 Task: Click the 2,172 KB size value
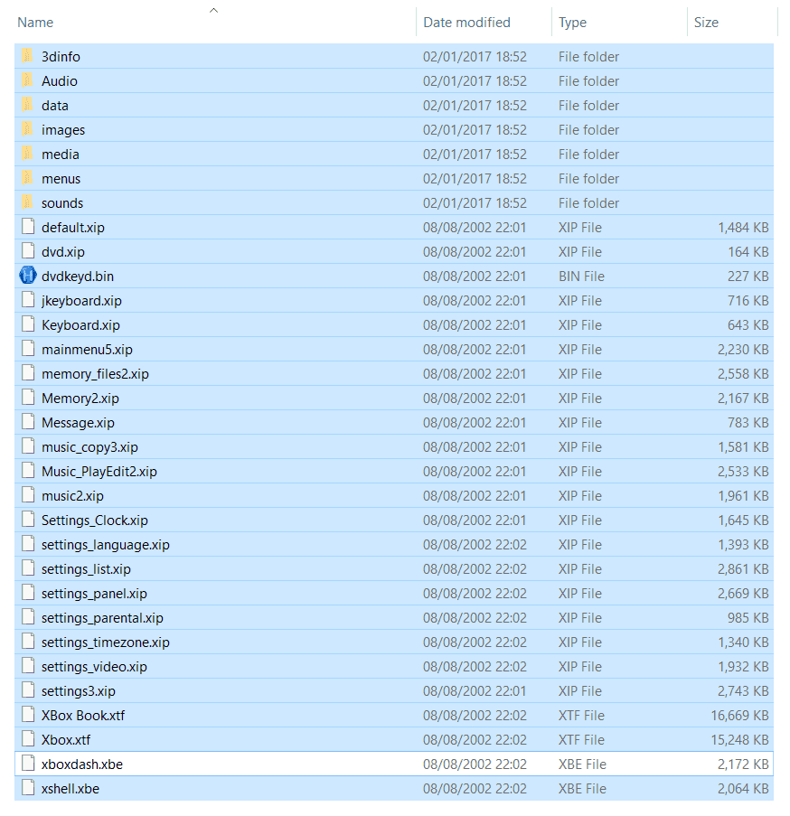tap(743, 764)
